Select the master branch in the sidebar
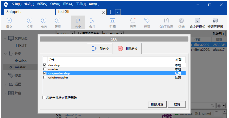 pyautogui.click(x=20, y=67)
